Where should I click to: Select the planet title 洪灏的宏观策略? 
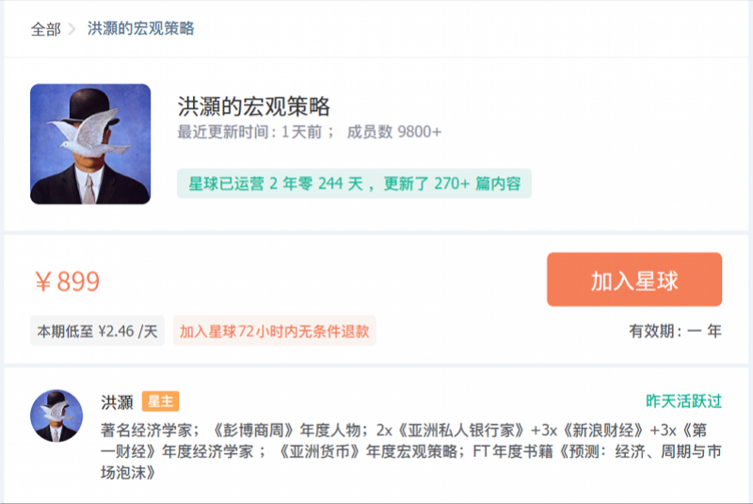253,106
